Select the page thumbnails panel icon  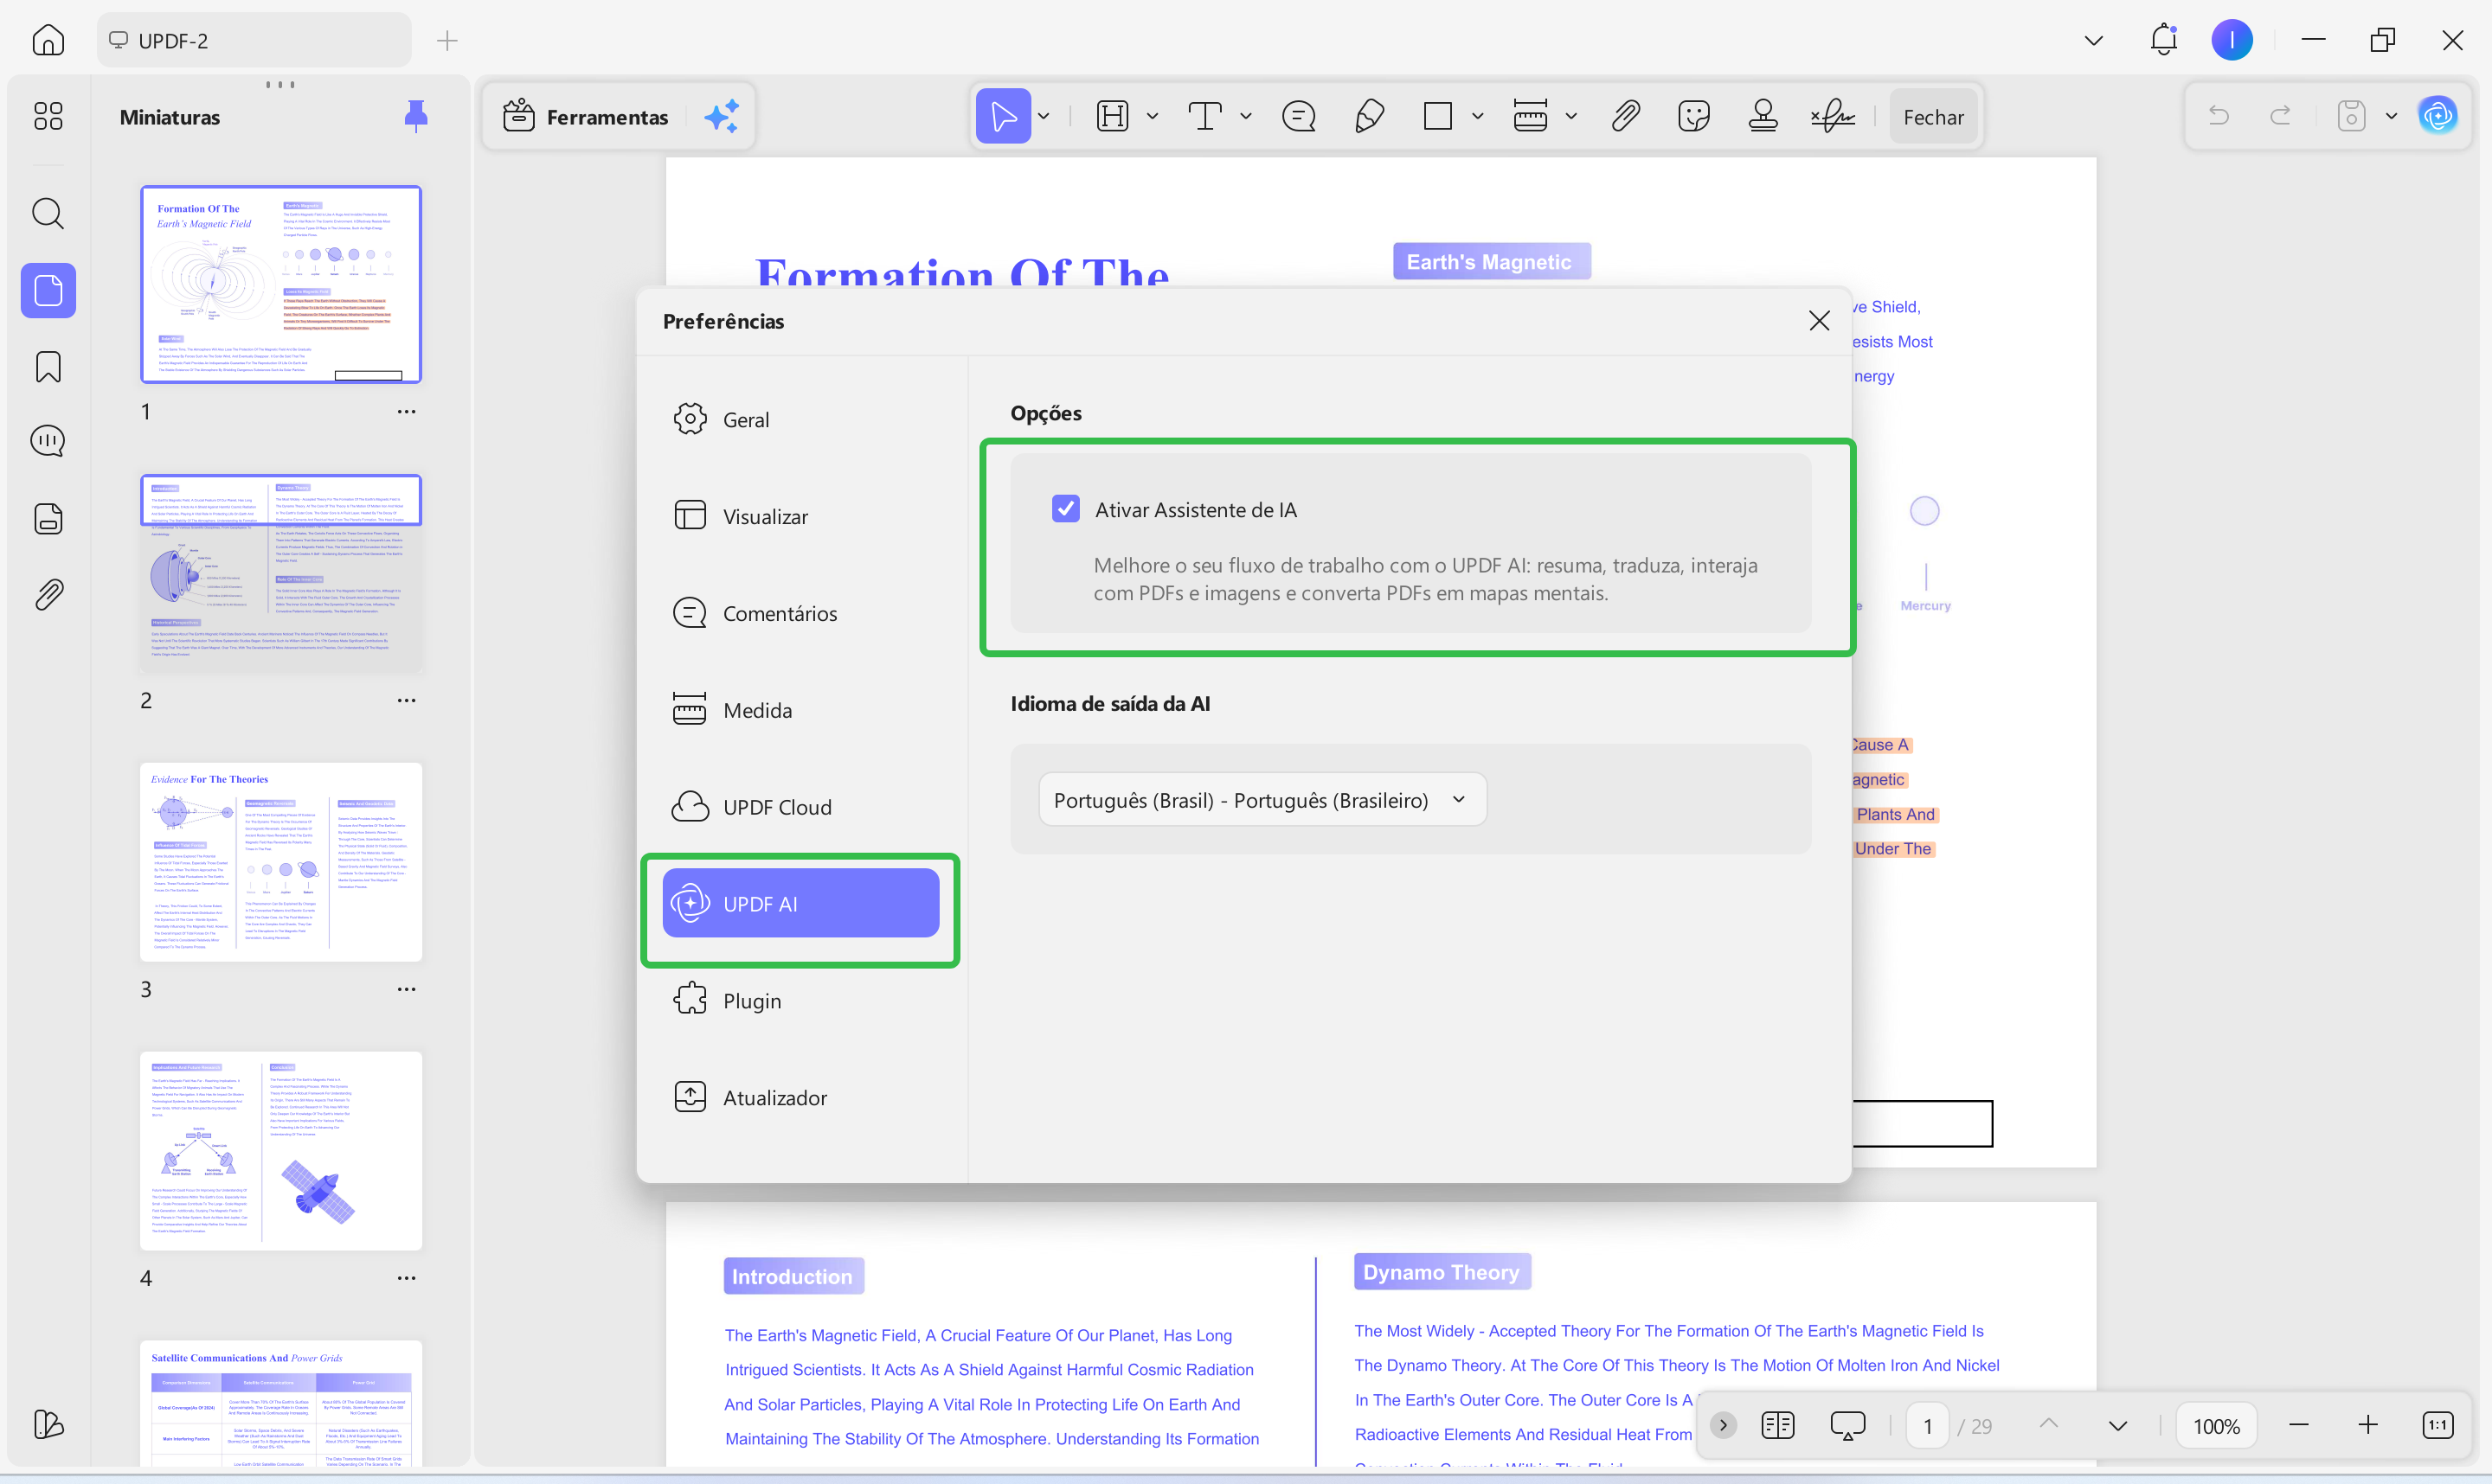pos(48,290)
